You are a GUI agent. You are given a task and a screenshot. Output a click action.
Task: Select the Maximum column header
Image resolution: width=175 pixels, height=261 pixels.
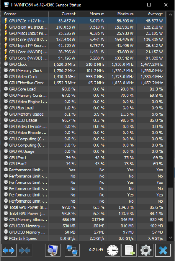tap(121, 14)
